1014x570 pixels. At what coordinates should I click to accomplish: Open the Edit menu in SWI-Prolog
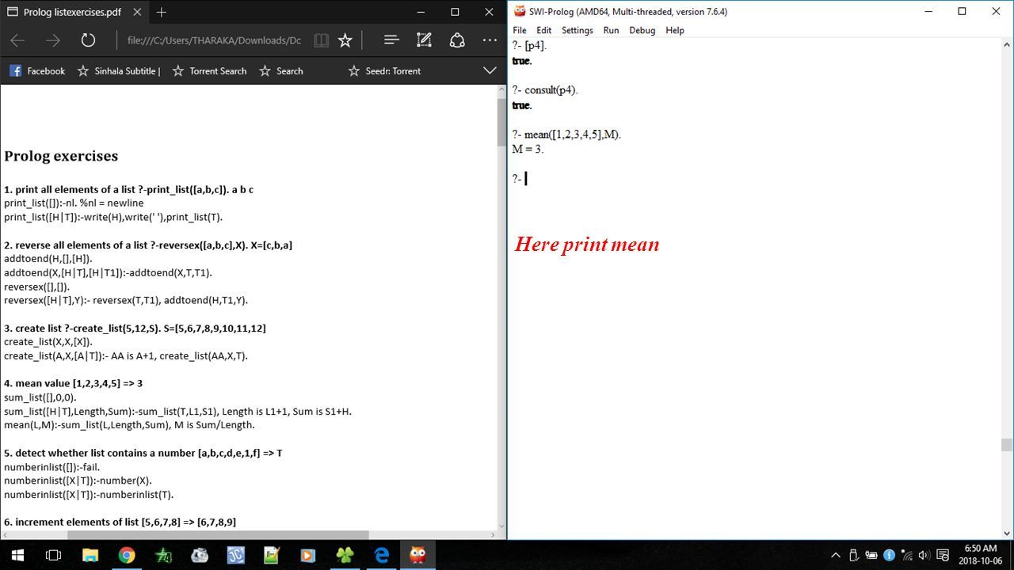click(543, 30)
